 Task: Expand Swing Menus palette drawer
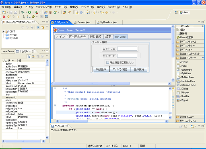pyautogui.click(x=190, y=117)
